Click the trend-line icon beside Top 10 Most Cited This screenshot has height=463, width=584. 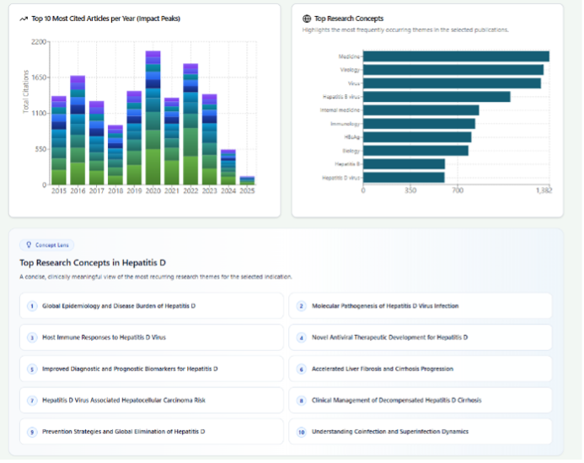click(x=24, y=19)
